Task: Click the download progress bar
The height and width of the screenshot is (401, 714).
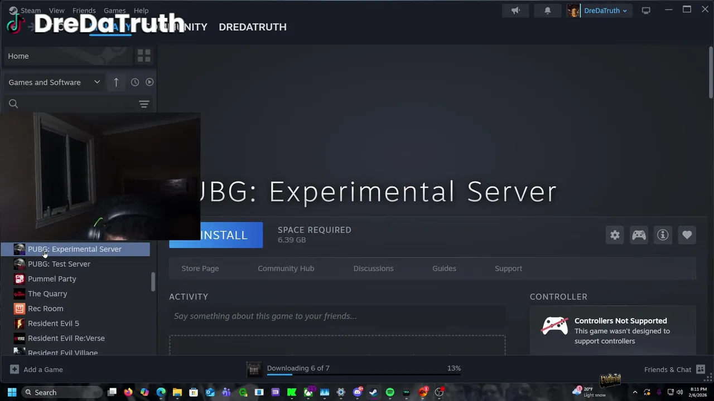Action: [363, 375]
